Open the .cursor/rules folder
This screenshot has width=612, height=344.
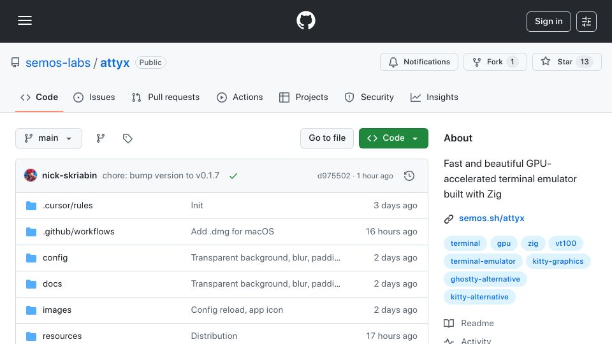[68, 206]
